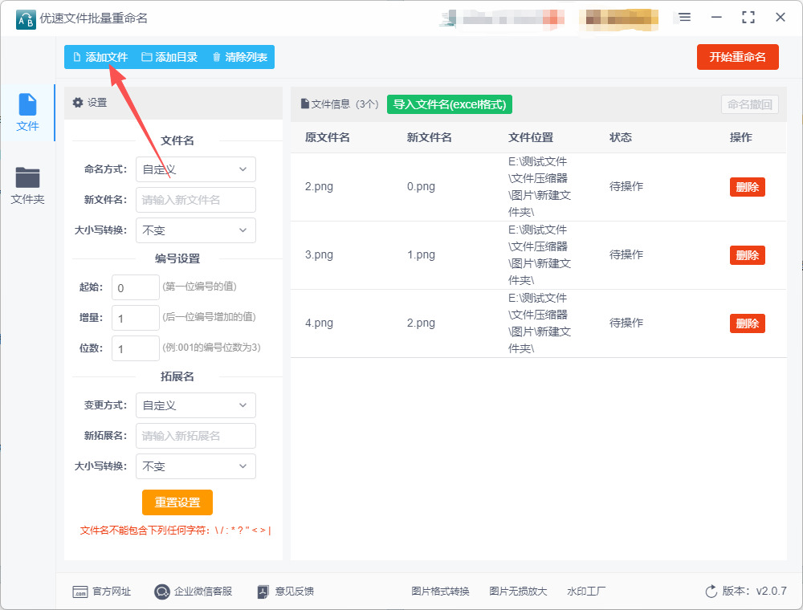The height and width of the screenshot is (610, 803).
Task: Click the 官方网址 .com icon
Action: point(80,592)
